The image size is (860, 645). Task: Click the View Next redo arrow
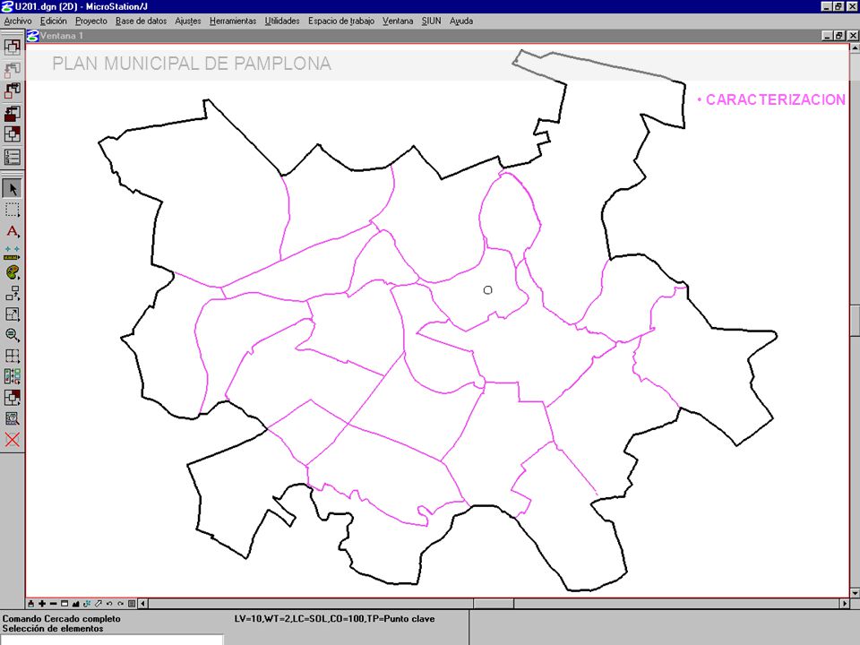click(x=120, y=604)
